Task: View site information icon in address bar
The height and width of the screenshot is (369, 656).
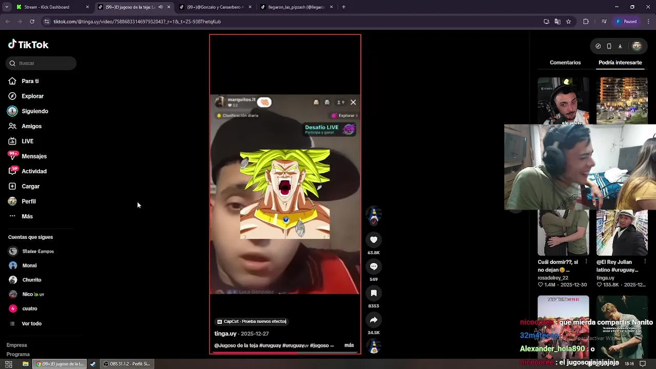Action: 47,22
